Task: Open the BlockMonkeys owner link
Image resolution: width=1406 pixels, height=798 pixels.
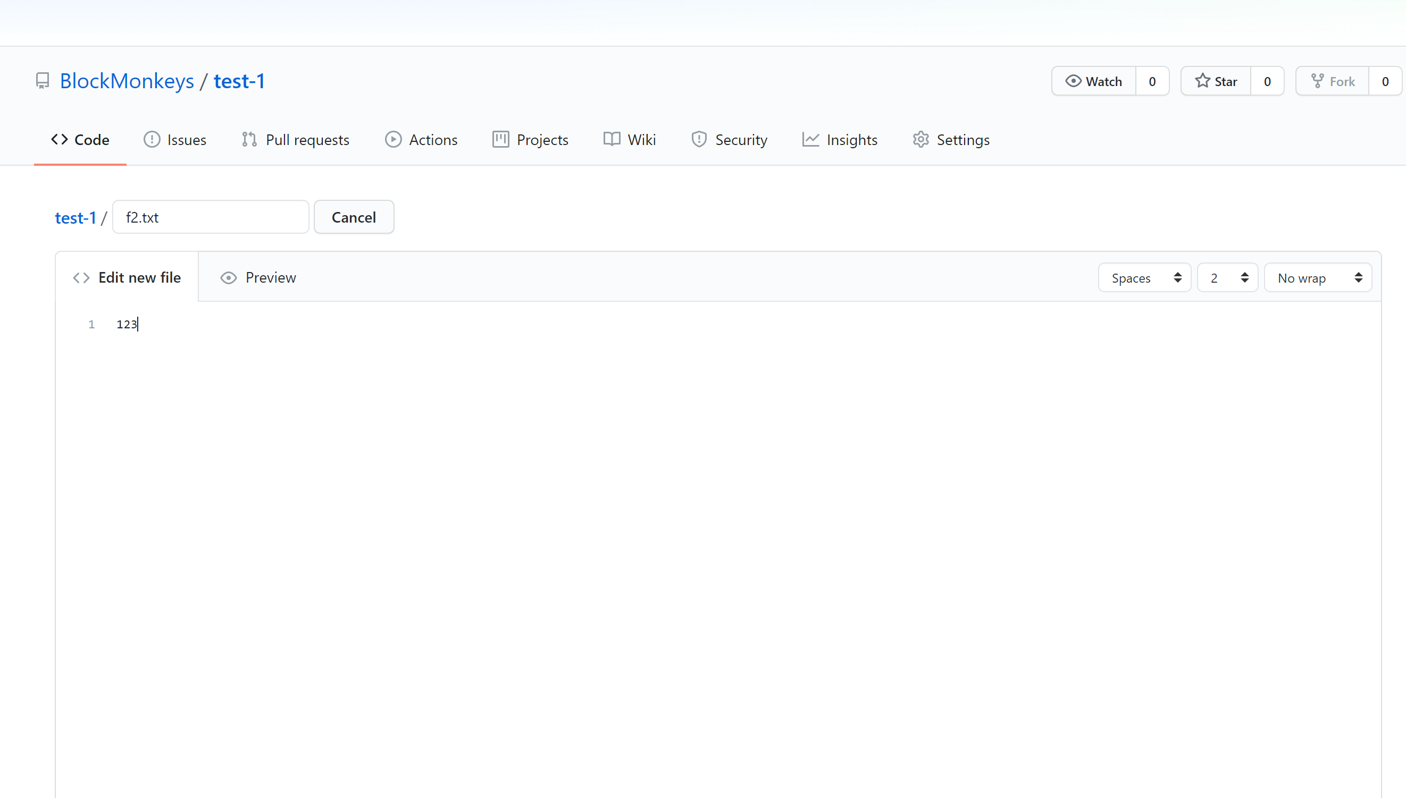Action: coord(127,81)
